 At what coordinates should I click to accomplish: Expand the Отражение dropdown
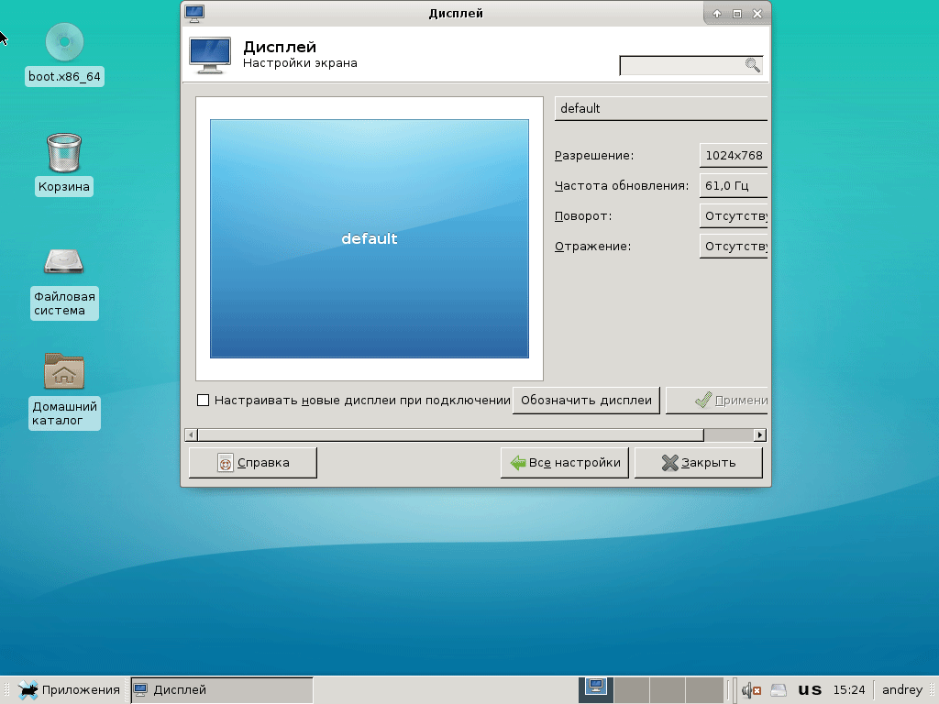733,247
